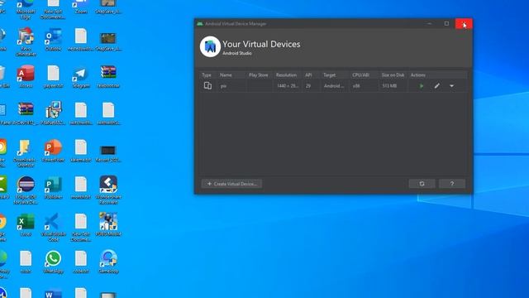Click the CPU/ABI column header
The width and height of the screenshot is (529, 298).
[360, 75]
